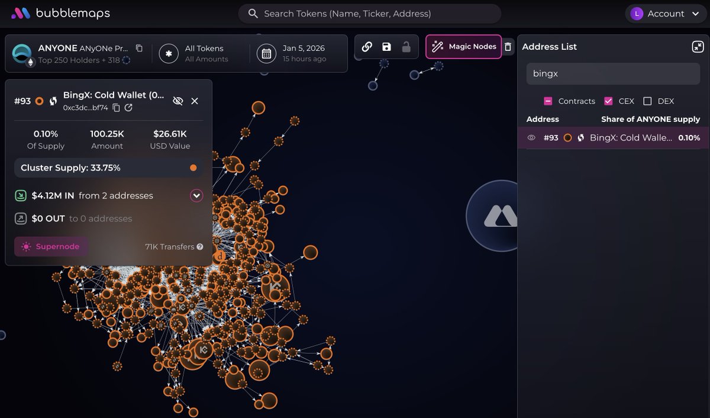This screenshot has width=710, height=418.
Task: Open the wallet address in an explorer
Action: [x=128, y=108]
